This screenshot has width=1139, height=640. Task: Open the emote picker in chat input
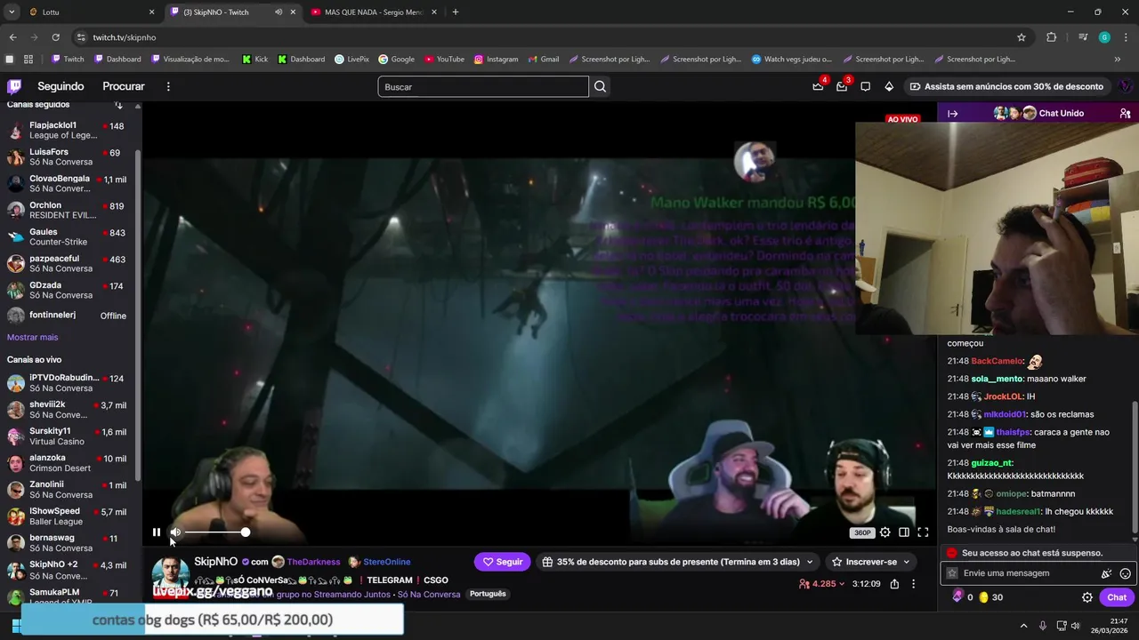1126,573
